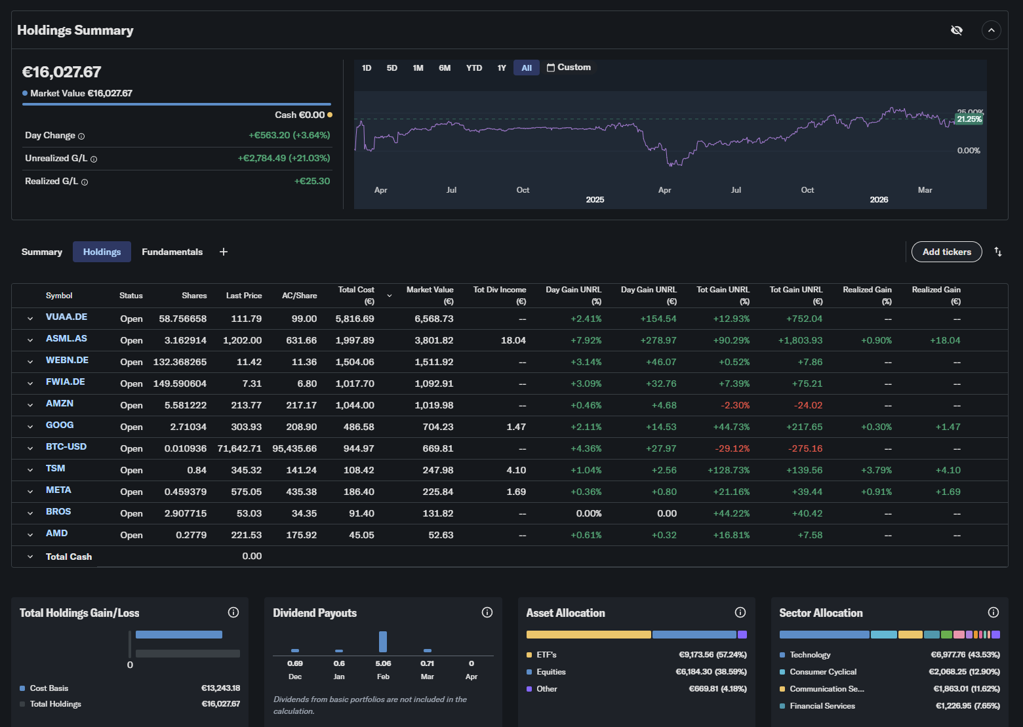Screen dimensions: 1023x727
Task: Expand the ASML.AS holding row
Action: click(30, 340)
